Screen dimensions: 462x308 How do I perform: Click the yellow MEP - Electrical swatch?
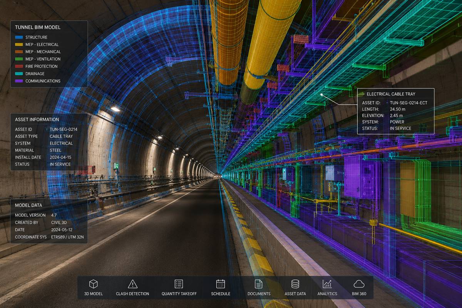pyautogui.click(x=19, y=45)
